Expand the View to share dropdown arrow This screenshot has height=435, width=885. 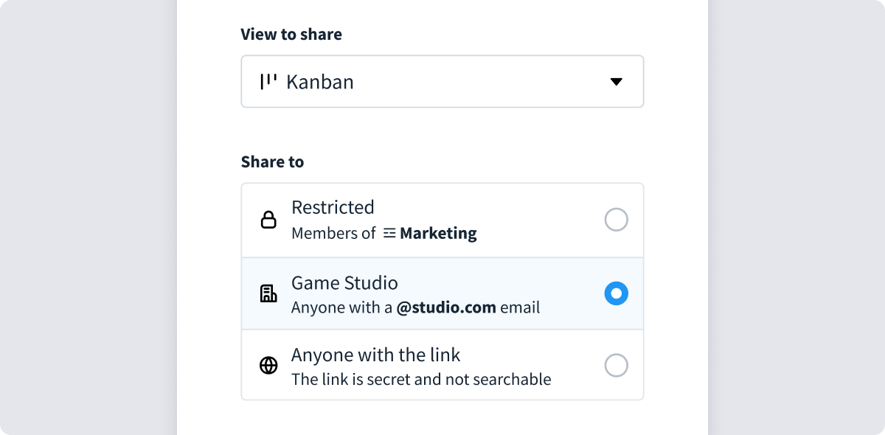617,82
